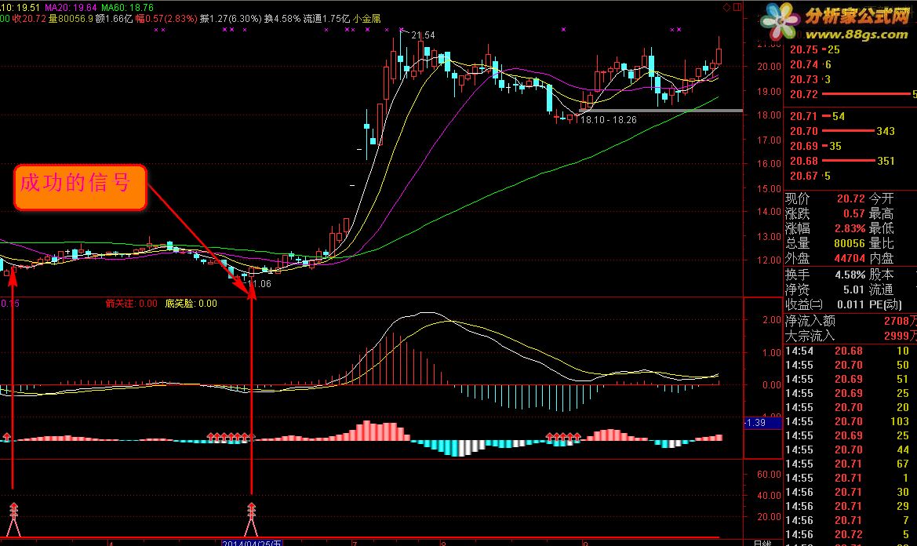Select the MA20: 19.64 indicator label
The image size is (917, 546).
[x=71, y=8]
